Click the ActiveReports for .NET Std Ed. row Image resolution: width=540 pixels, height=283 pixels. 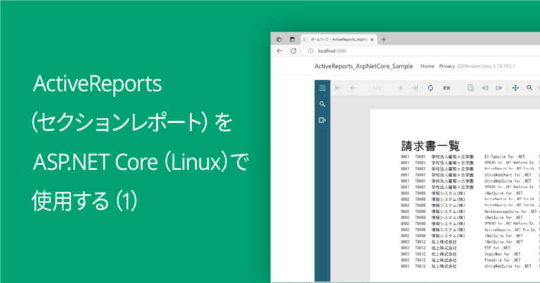[470, 205]
